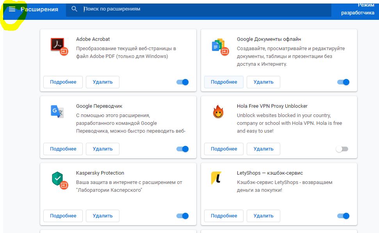
Task: Disable the Google Документы офлайн toggle
Action: pyautogui.click(x=343, y=82)
